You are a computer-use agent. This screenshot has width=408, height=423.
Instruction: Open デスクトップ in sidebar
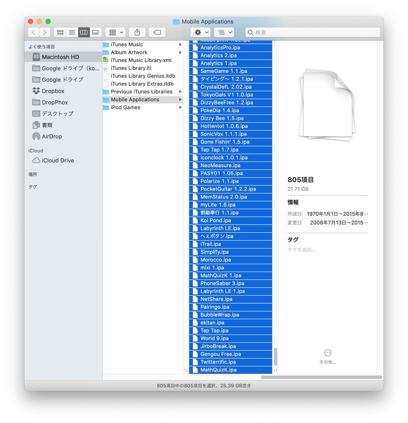click(63, 114)
